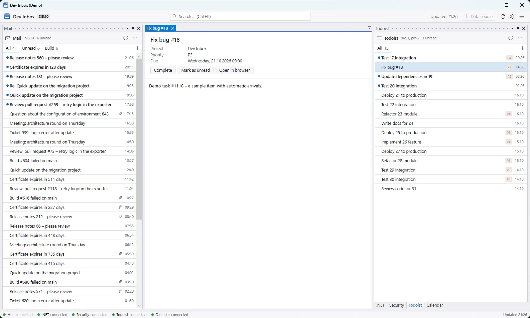This screenshot has width=530, height=318.
Task: Open the Todoist more options menu
Action: (520, 38)
